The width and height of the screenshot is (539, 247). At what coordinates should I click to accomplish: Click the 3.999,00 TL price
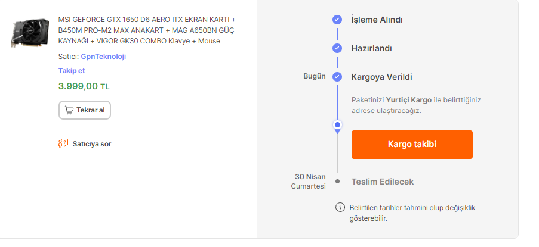coord(84,86)
